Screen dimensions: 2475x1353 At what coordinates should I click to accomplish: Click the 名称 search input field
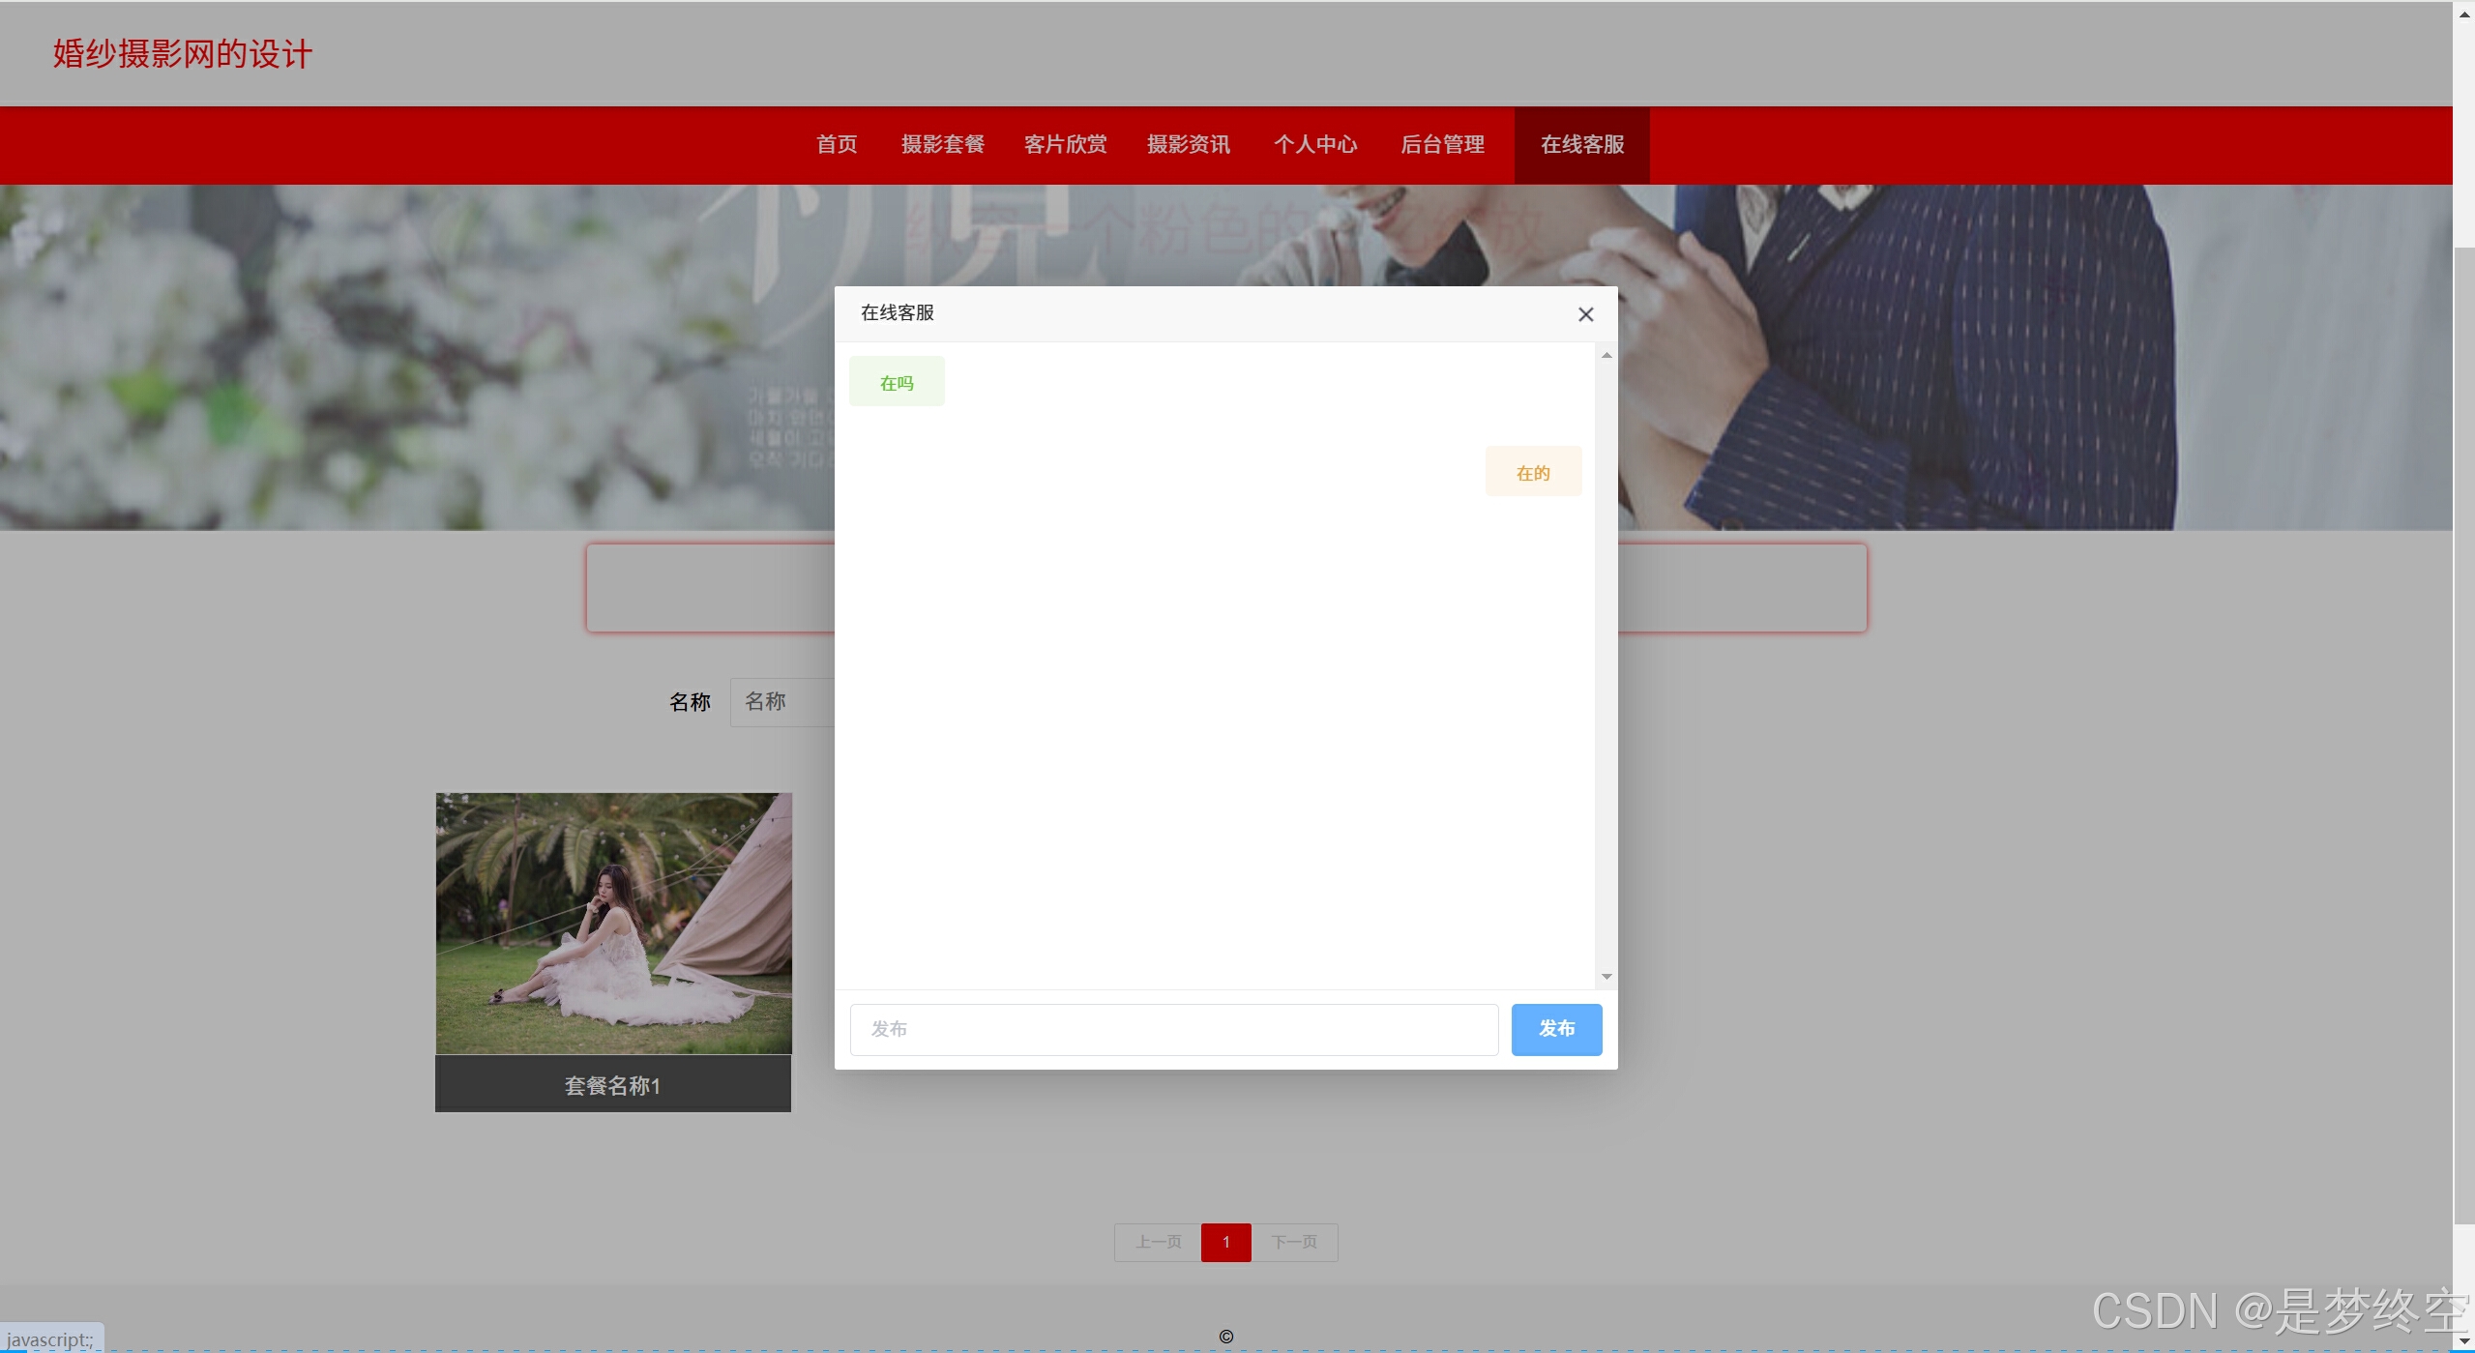click(x=783, y=702)
